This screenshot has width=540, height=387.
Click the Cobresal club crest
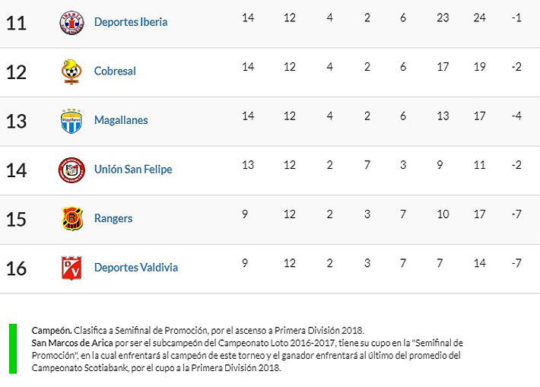(x=71, y=71)
